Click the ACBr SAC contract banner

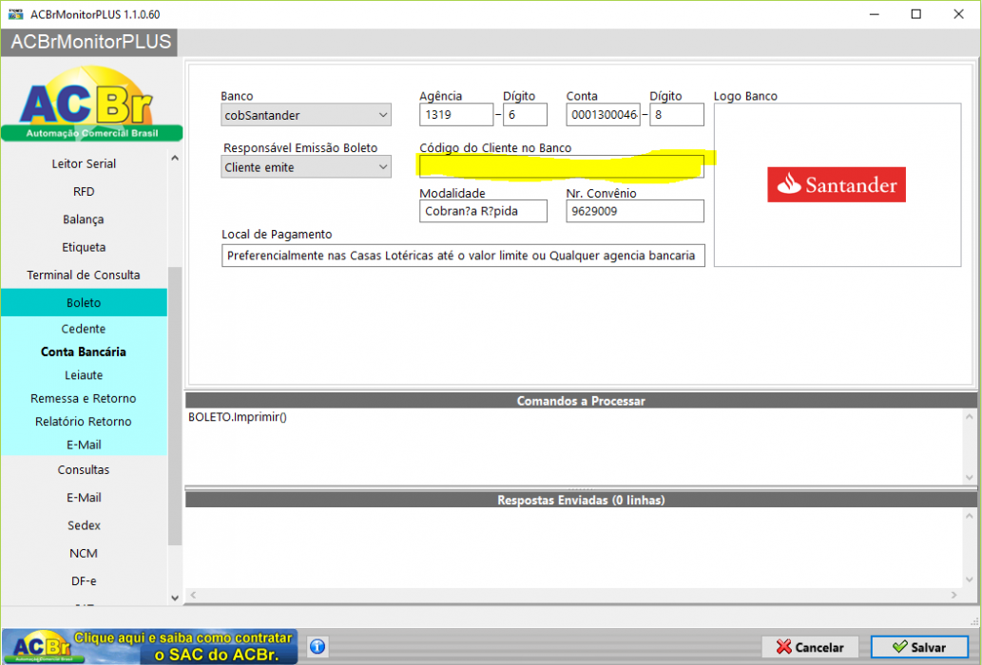click(149, 646)
